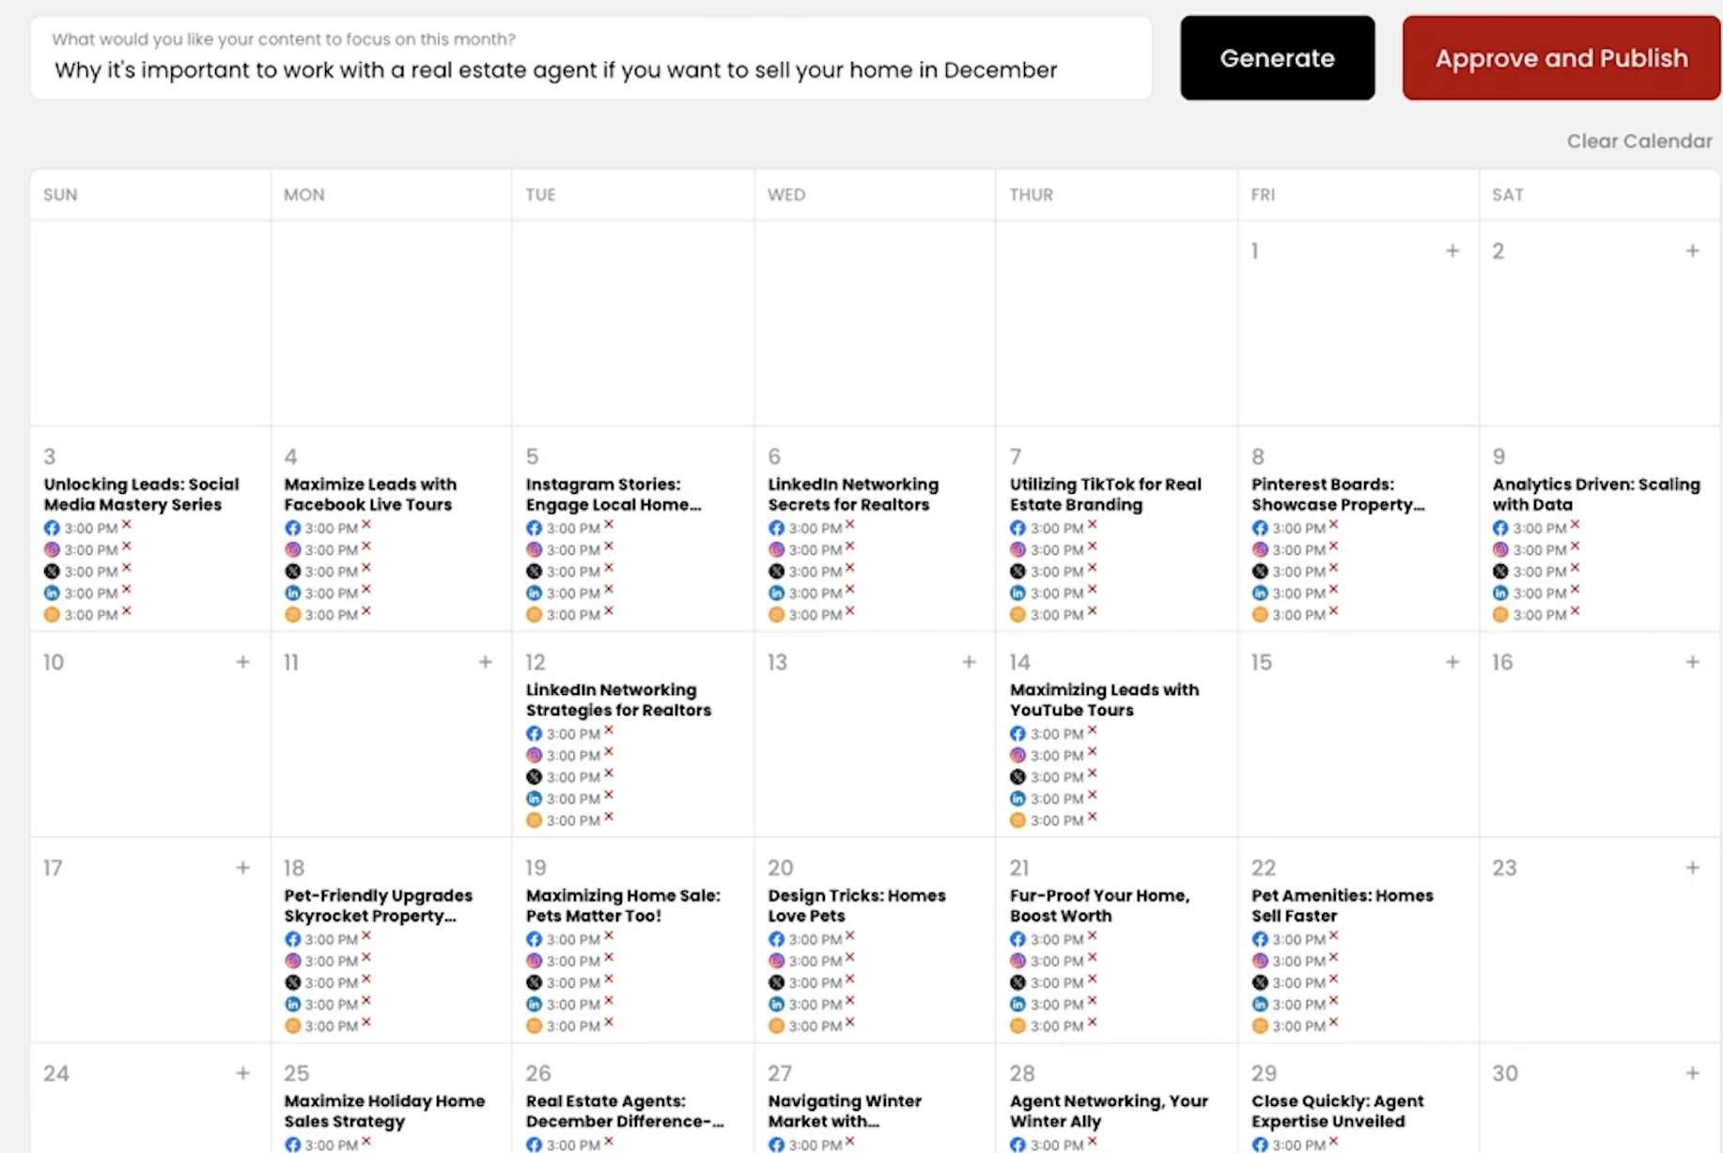Click the Clear Calendar link
Screen dimensions: 1723x1153
pos(1639,141)
